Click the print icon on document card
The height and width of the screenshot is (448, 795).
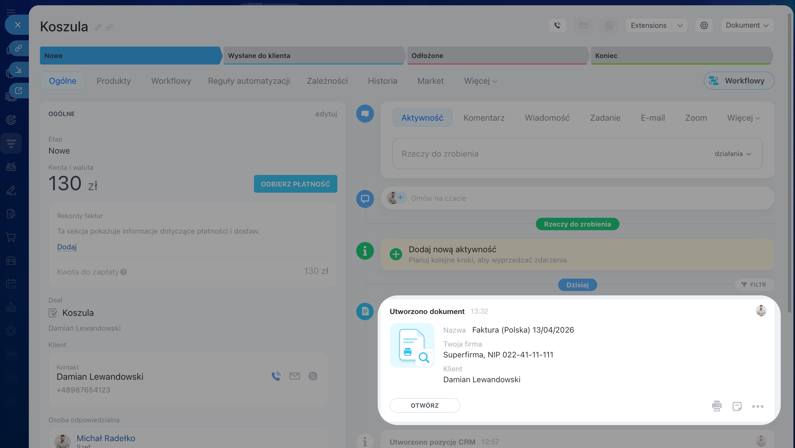(717, 406)
